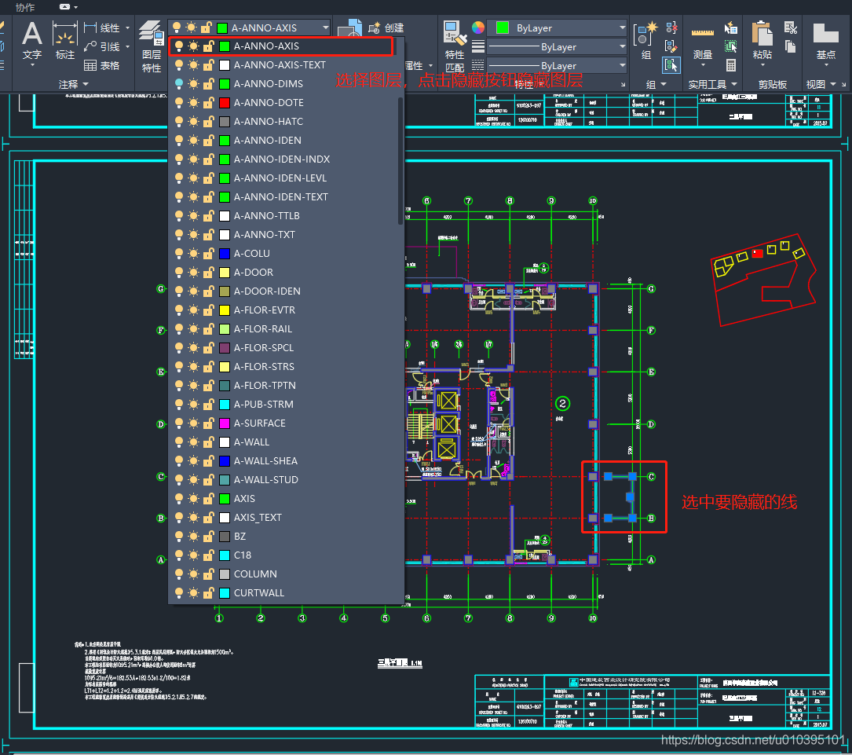Viewport: 852px width, 755px height.
Task: Hide the A-WALL layer via its bulb
Action: [179, 442]
